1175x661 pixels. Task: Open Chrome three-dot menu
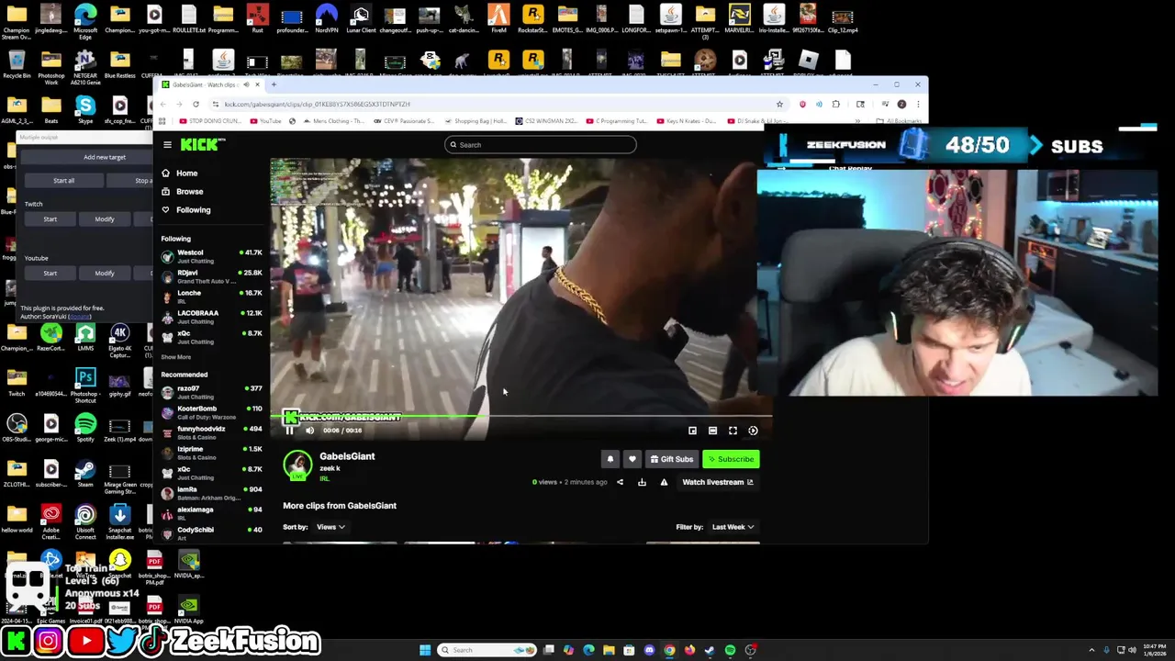[x=917, y=104]
